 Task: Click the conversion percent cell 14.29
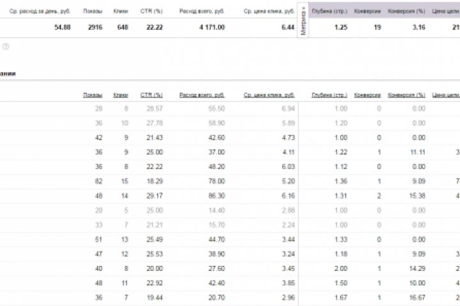[417, 268]
